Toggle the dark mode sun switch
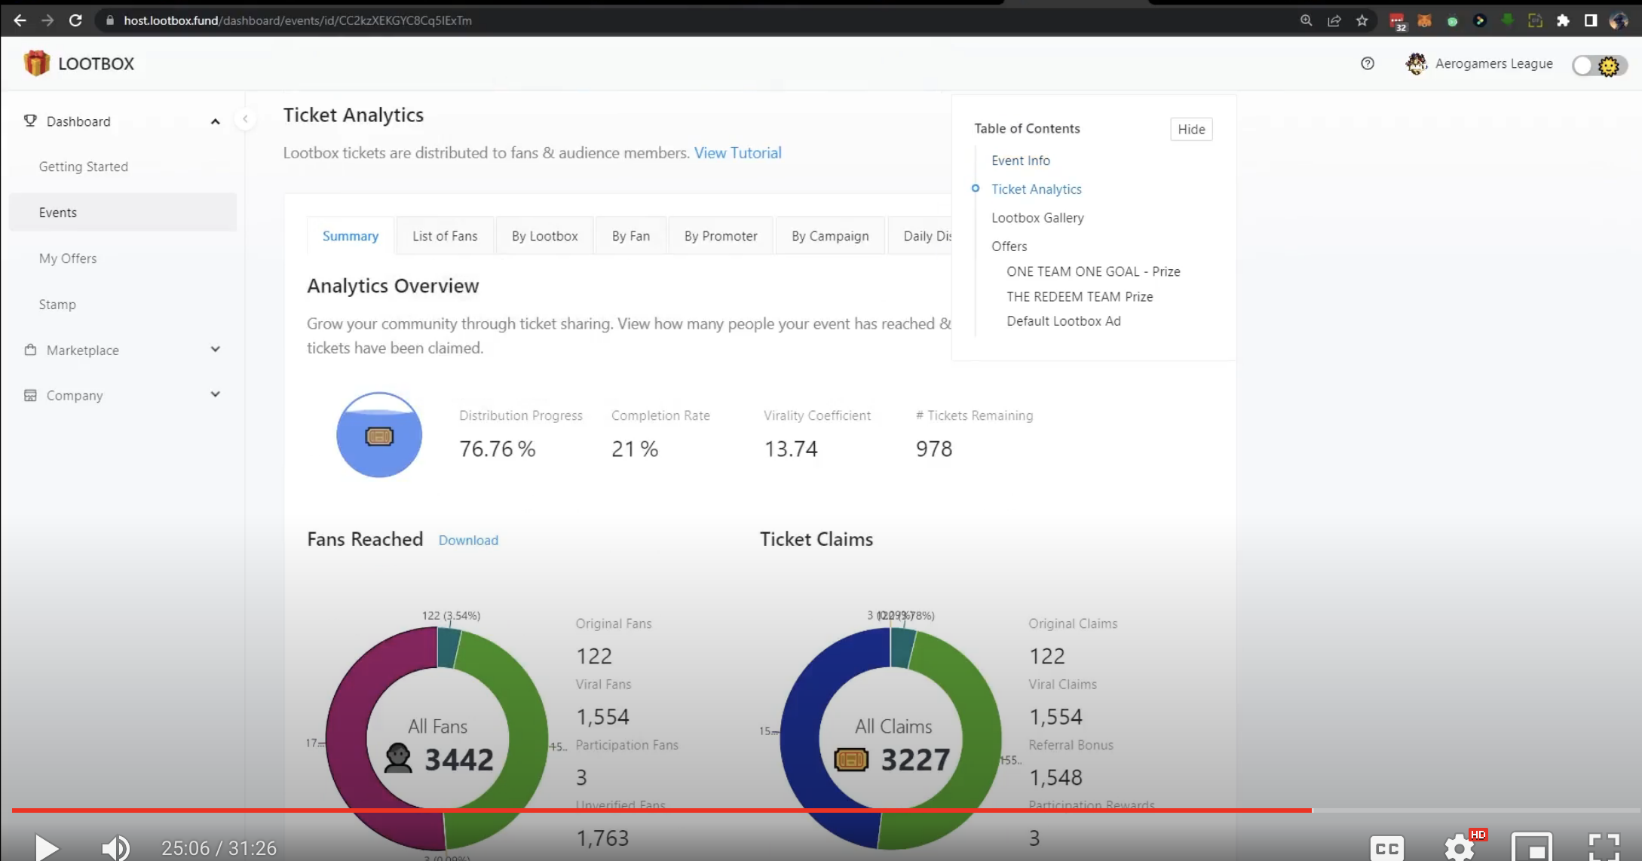This screenshot has width=1642, height=861. [x=1599, y=66]
